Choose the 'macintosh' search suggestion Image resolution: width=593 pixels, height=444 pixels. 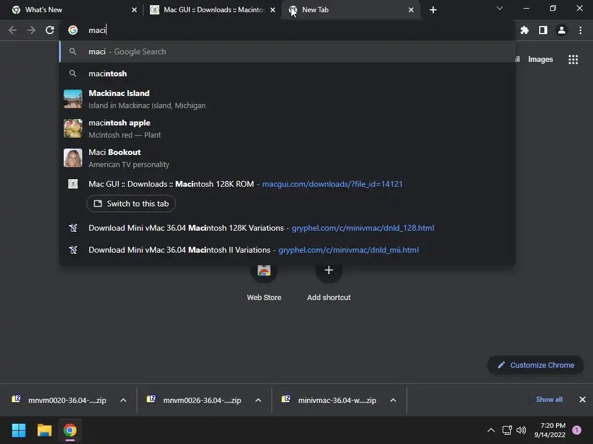click(287, 73)
